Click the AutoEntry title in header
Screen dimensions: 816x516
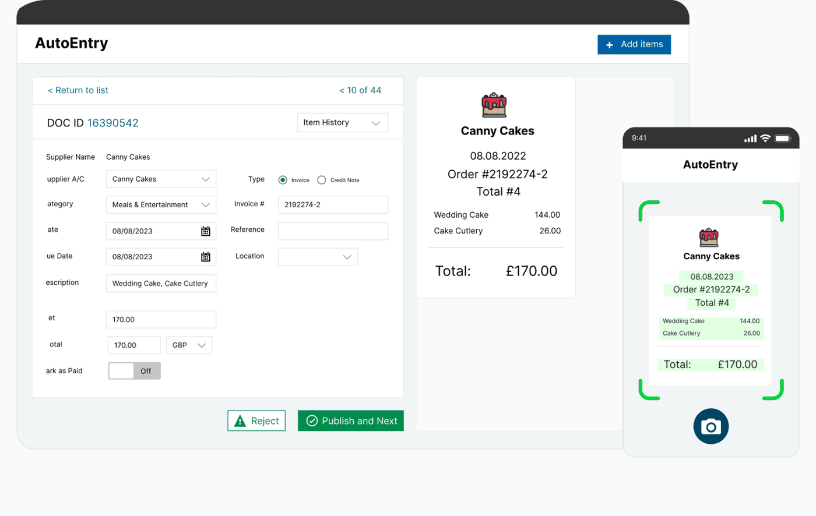click(72, 44)
